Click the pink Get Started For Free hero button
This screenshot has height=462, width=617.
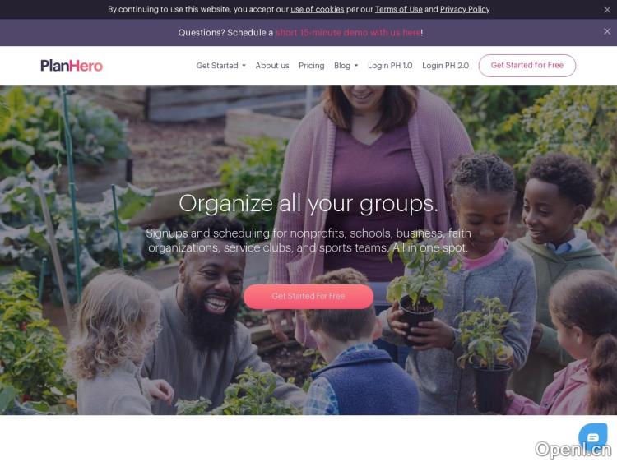(x=308, y=296)
